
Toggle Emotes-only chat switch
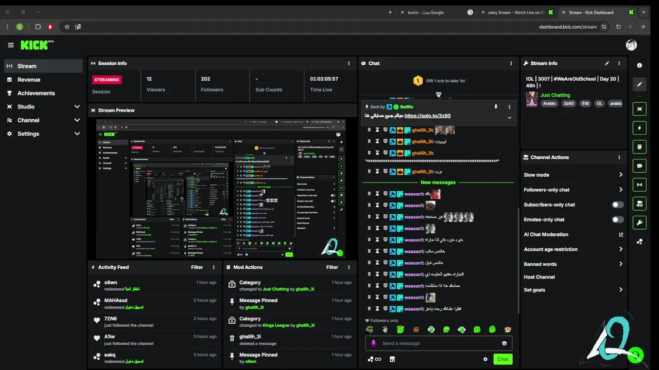click(617, 219)
